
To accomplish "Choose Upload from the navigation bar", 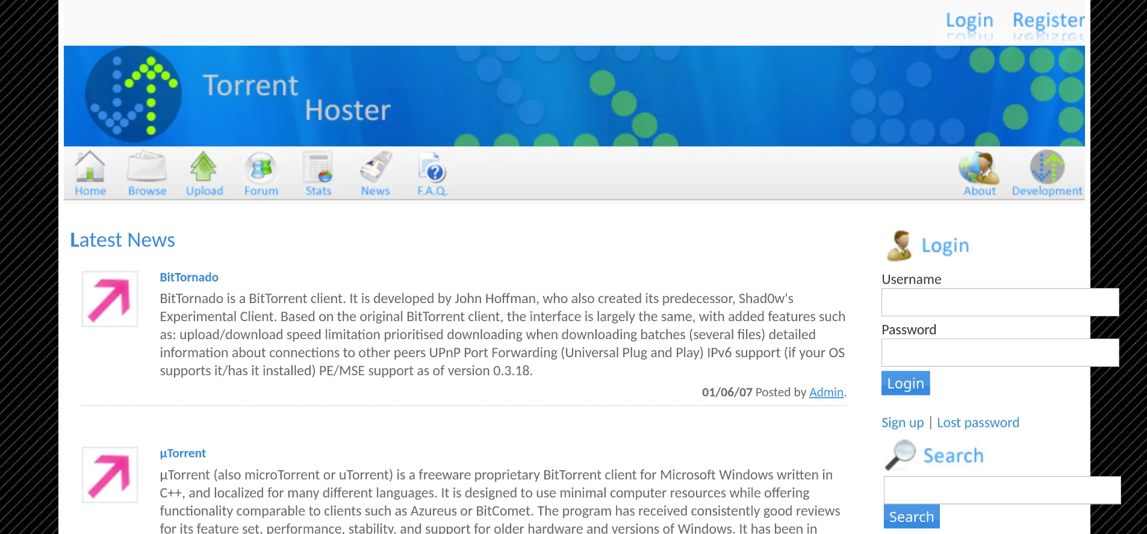I will coord(204,191).
